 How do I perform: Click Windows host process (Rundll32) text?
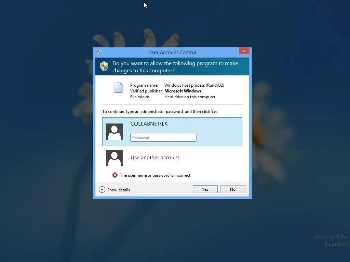coord(194,85)
